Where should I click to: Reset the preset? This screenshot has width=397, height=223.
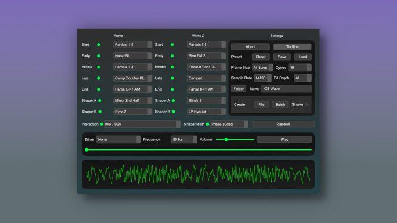[261, 57]
